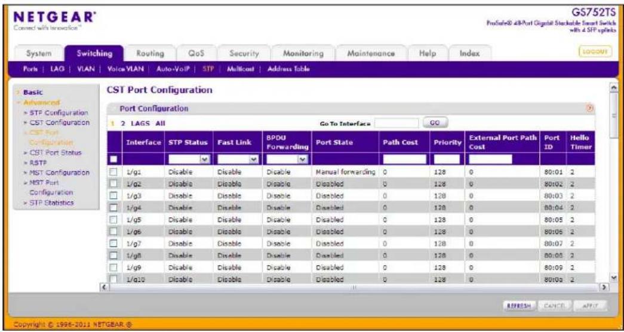This screenshot has height=332, width=624.
Task: Click the External Port Path Cost field
Action: [x=490, y=159]
